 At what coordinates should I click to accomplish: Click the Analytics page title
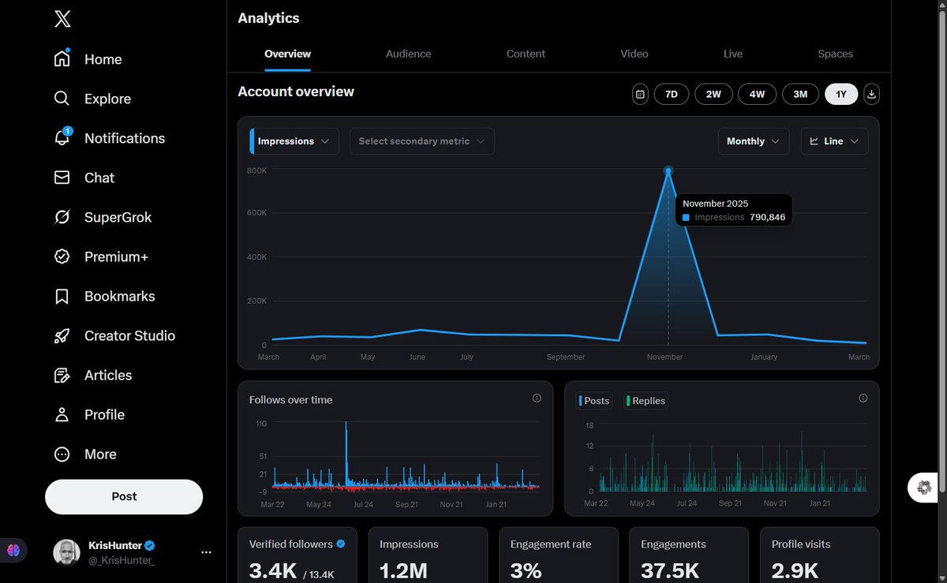tap(268, 17)
